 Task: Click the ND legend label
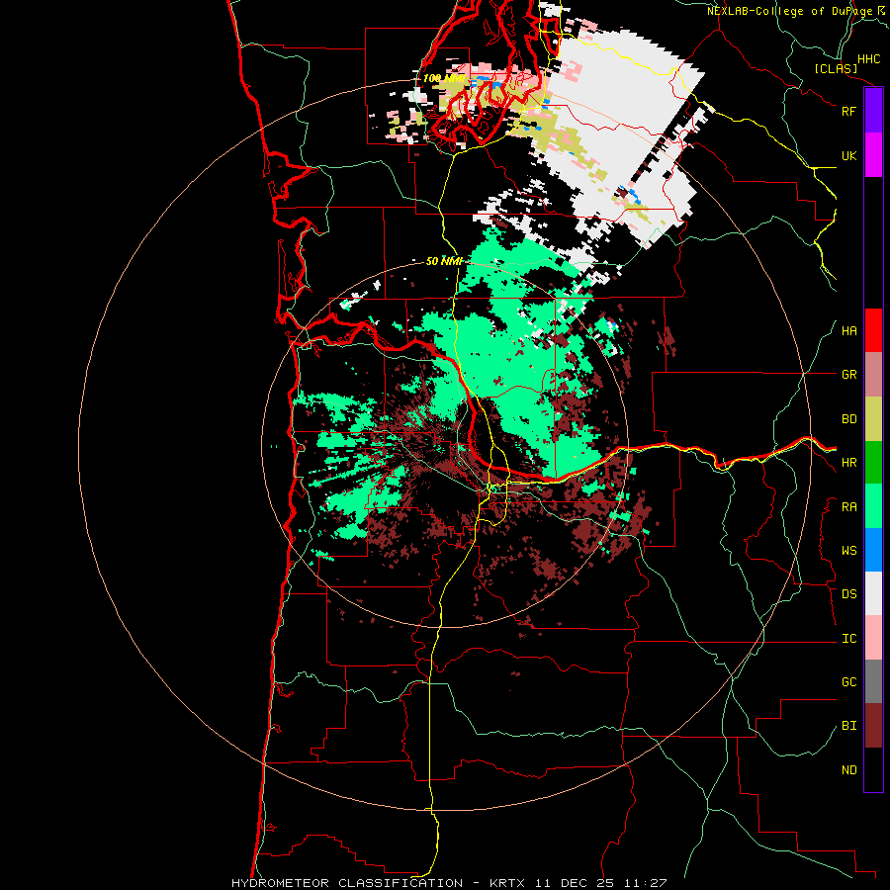pyautogui.click(x=848, y=770)
